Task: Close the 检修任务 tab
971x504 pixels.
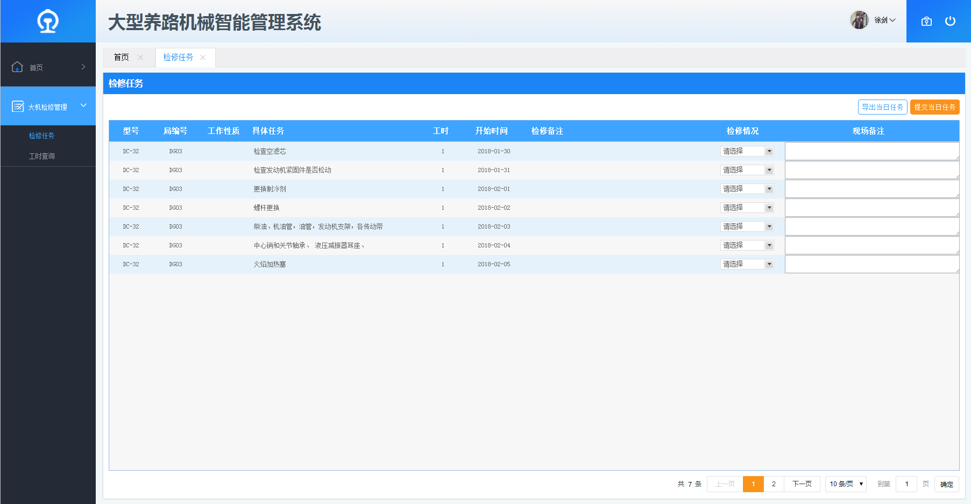Action: click(203, 58)
